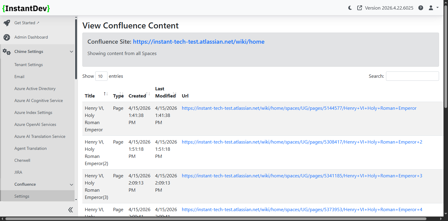Open JIRA menu item
Image resolution: width=448 pixels, height=221 pixels.
(18, 172)
